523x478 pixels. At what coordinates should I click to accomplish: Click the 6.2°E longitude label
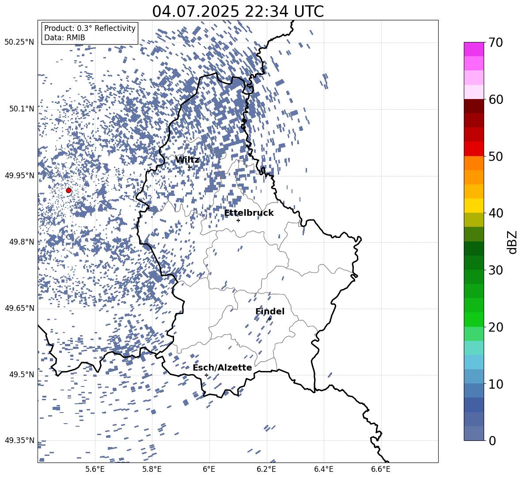(266, 470)
